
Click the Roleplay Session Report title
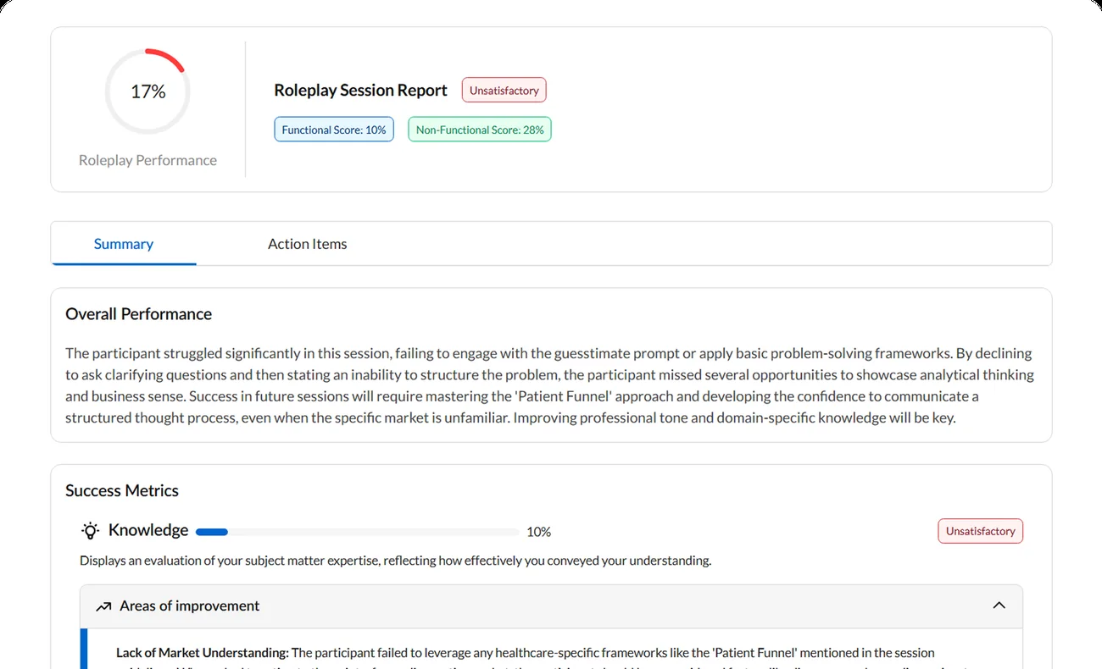click(x=361, y=91)
